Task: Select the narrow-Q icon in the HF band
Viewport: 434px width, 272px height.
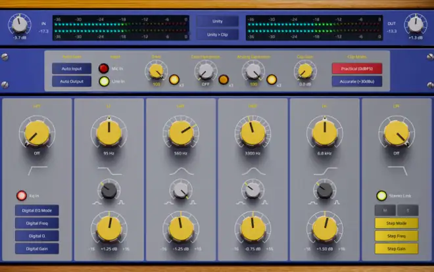Action: coord(337,202)
